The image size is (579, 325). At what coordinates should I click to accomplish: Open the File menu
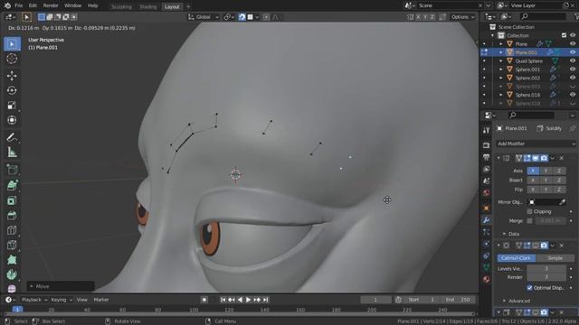[x=18, y=5]
